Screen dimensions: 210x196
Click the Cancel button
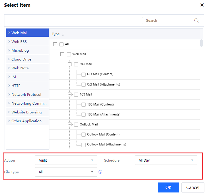pos(193,187)
